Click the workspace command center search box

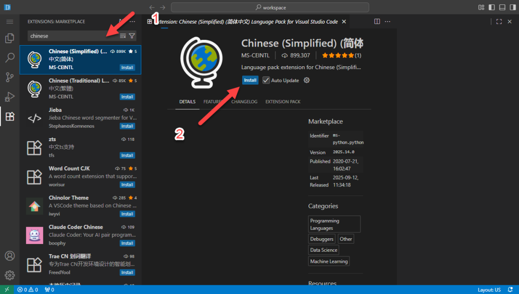270,7
